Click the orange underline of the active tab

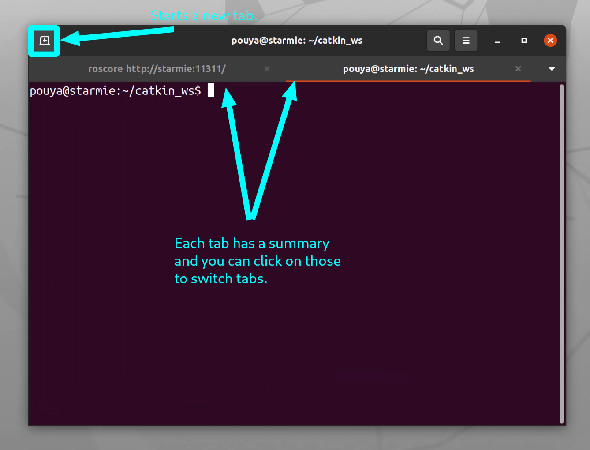408,81
